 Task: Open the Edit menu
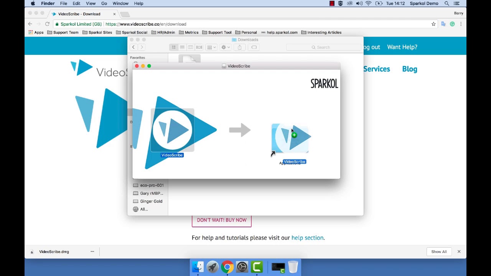coord(76,3)
